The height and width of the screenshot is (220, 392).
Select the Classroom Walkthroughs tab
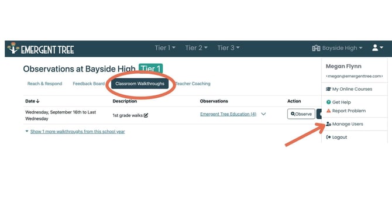[140, 84]
